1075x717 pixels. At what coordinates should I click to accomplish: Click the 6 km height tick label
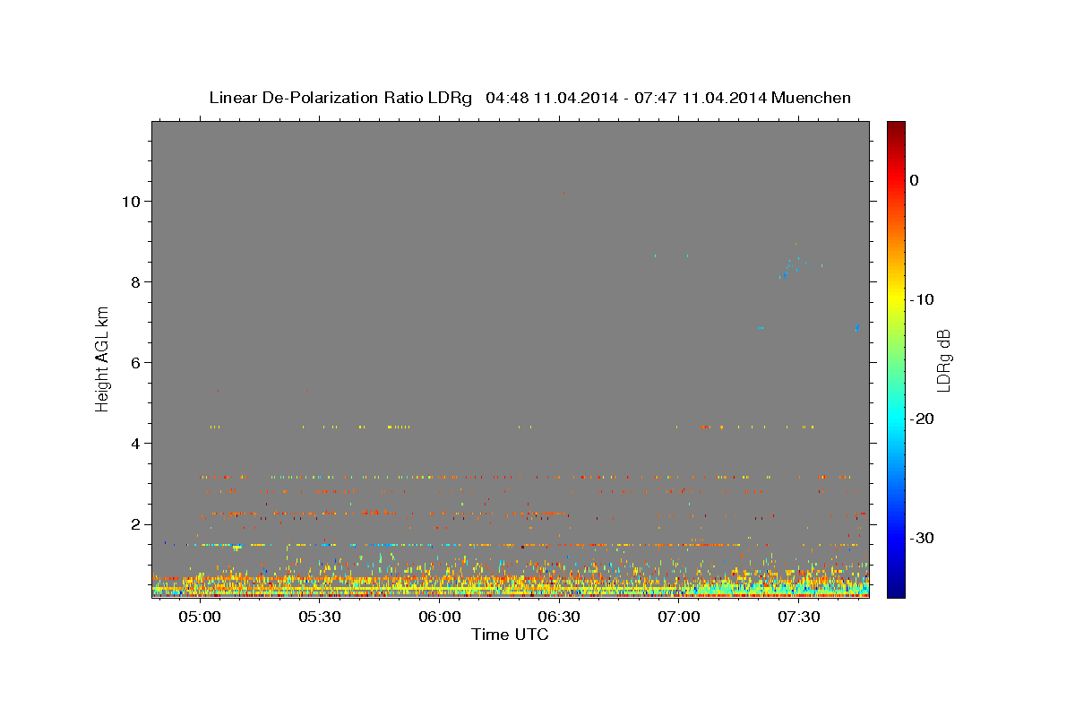[134, 363]
